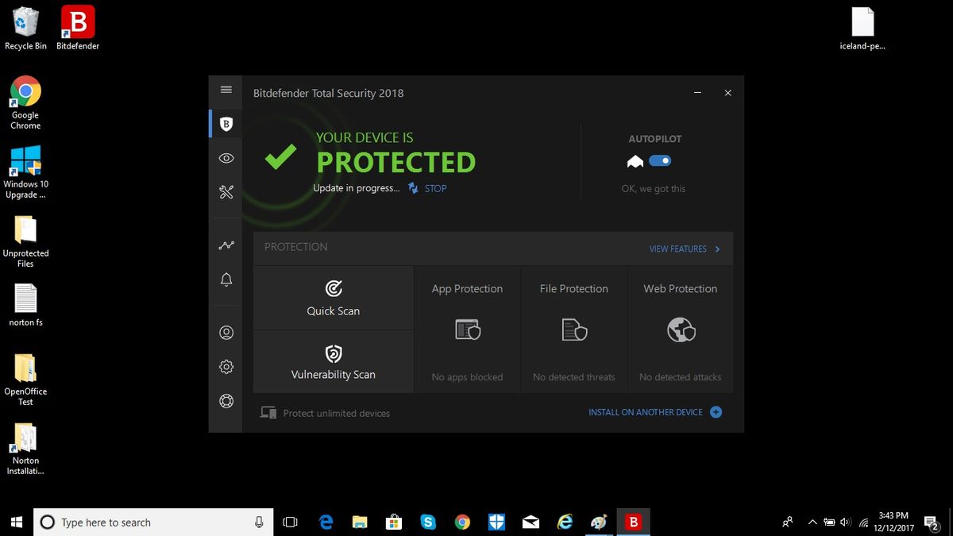Open the Support lifebuoy icon

pos(226,401)
